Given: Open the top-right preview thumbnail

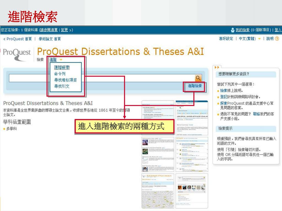Looking at the screenshot, I should coord(192,118).
